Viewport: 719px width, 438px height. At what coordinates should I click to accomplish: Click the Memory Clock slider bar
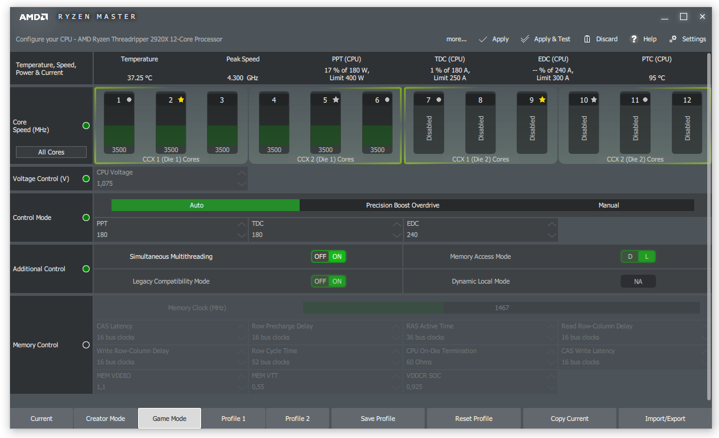coord(501,308)
